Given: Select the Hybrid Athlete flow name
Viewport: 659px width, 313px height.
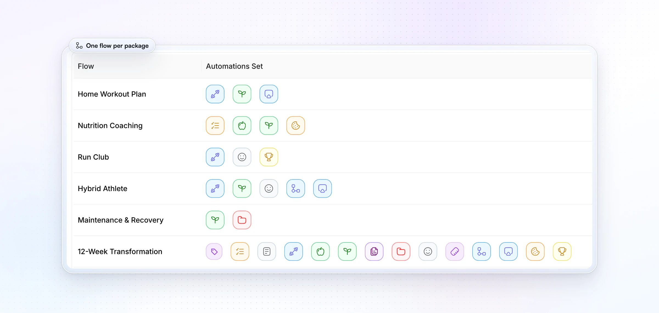Looking at the screenshot, I should (x=102, y=189).
